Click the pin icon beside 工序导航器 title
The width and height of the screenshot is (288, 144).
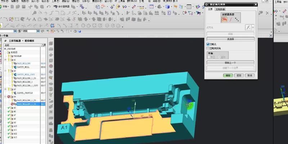click(x=5, y=41)
